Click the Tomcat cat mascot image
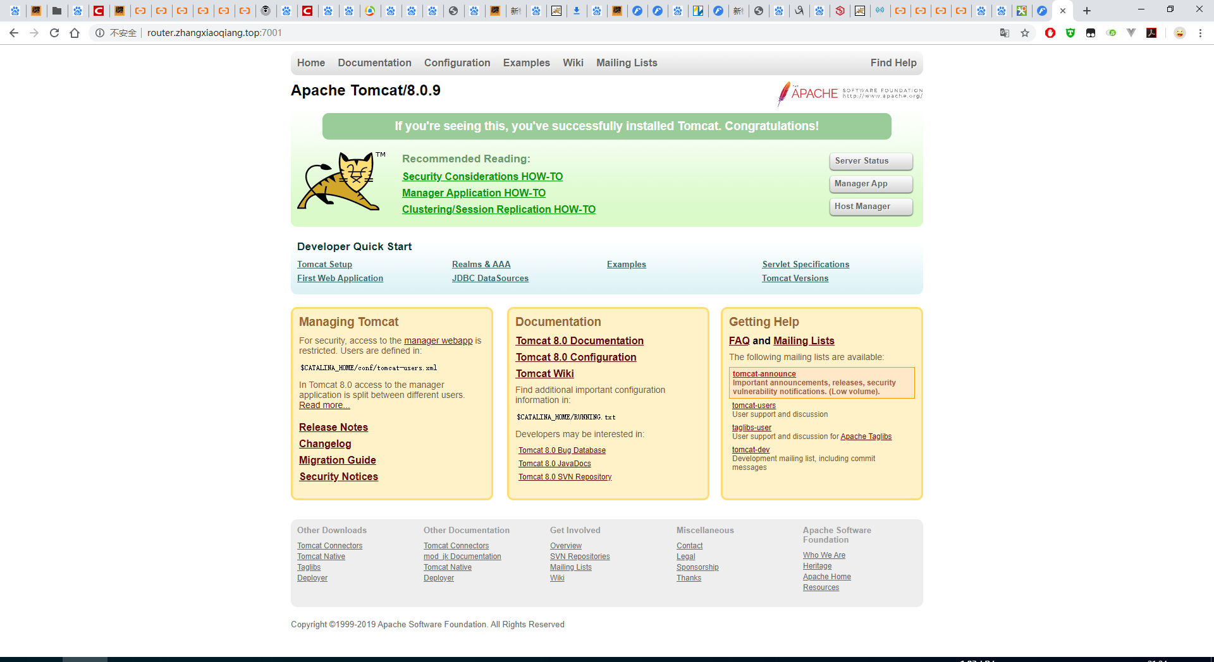The height and width of the screenshot is (662, 1214). tap(341, 181)
